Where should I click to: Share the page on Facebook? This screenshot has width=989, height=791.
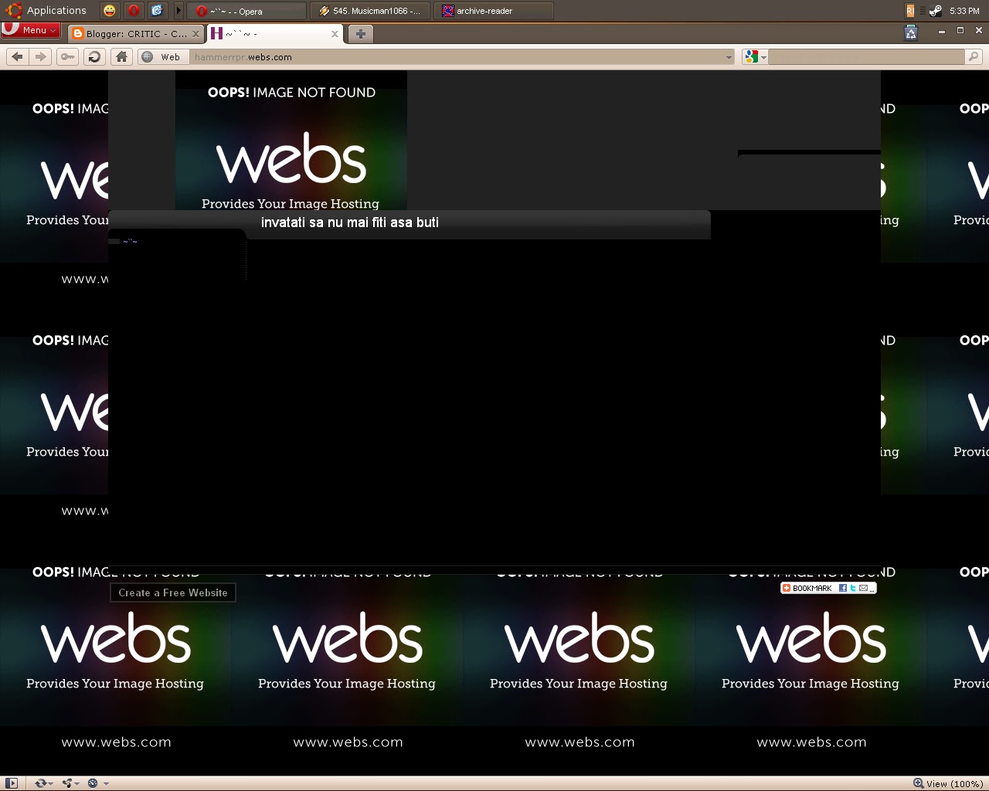pyautogui.click(x=843, y=588)
